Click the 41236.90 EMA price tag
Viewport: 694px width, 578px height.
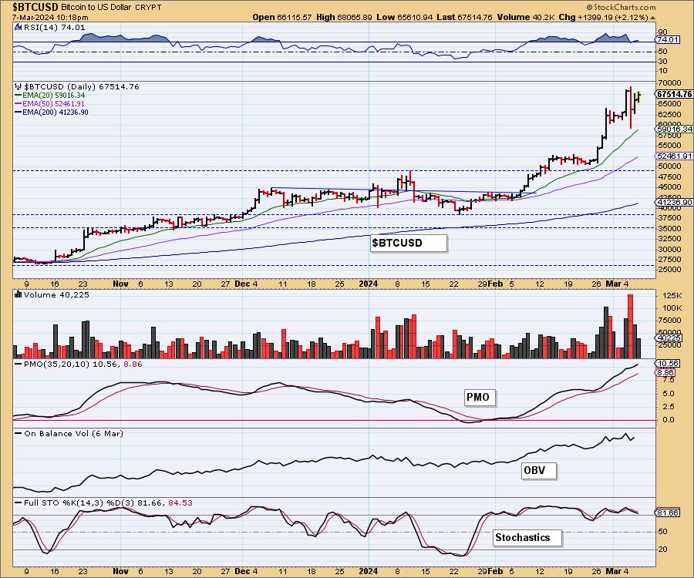[x=674, y=202]
